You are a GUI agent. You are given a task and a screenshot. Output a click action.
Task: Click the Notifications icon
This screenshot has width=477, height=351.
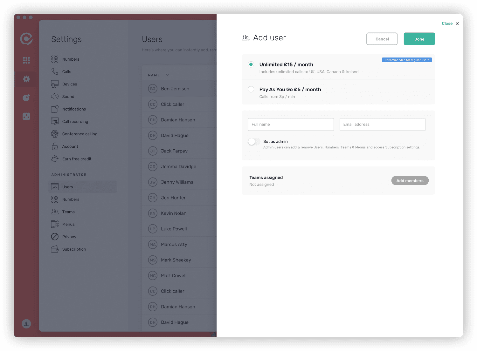pos(55,109)
